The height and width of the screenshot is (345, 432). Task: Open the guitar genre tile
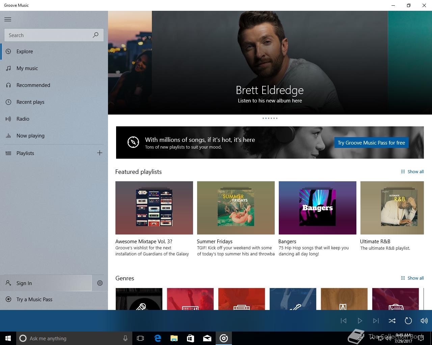293,299
